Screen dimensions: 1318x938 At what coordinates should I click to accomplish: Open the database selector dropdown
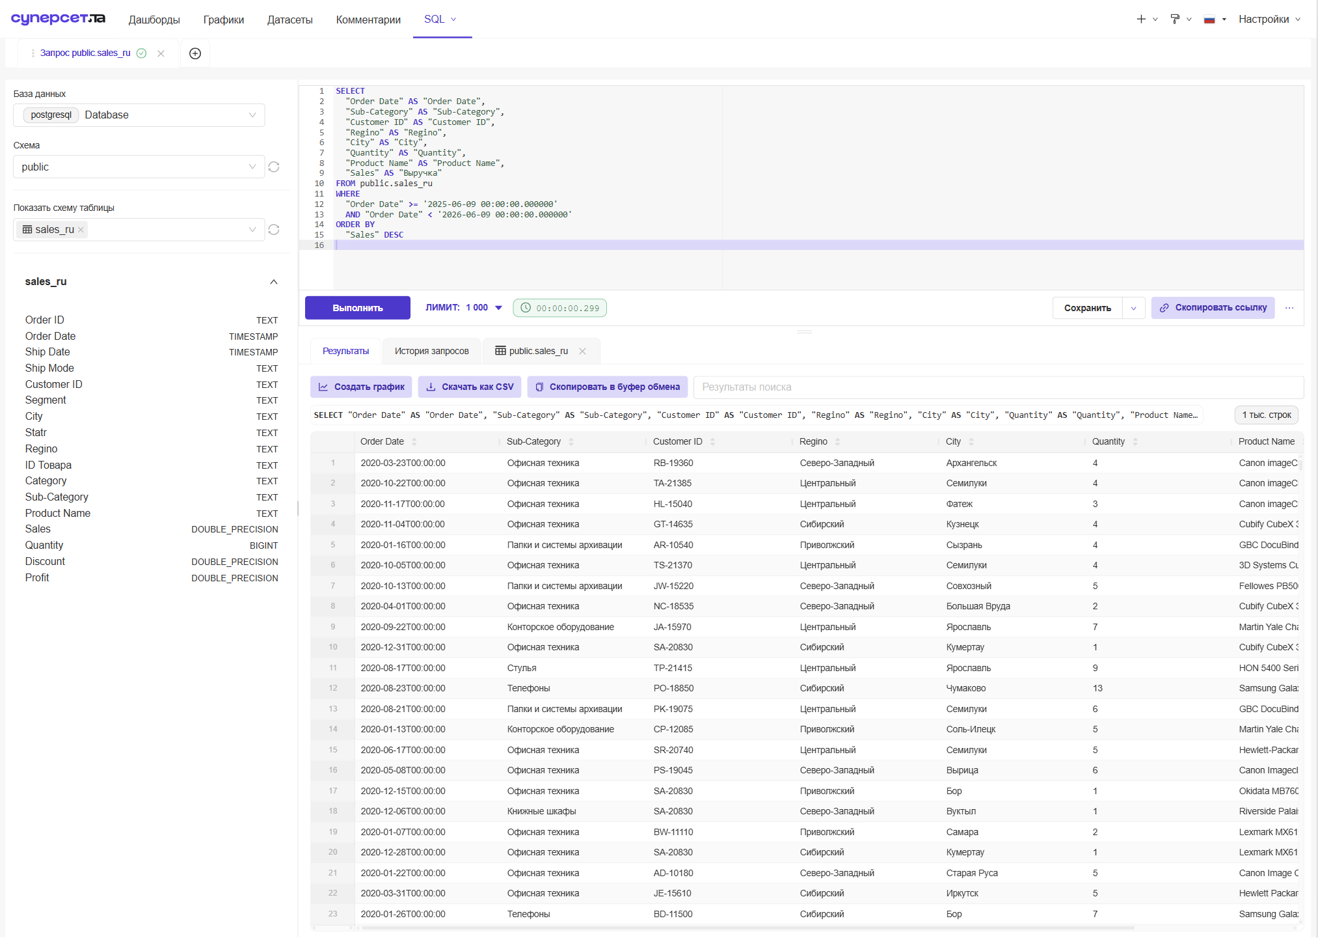click(x=139, y=115)
